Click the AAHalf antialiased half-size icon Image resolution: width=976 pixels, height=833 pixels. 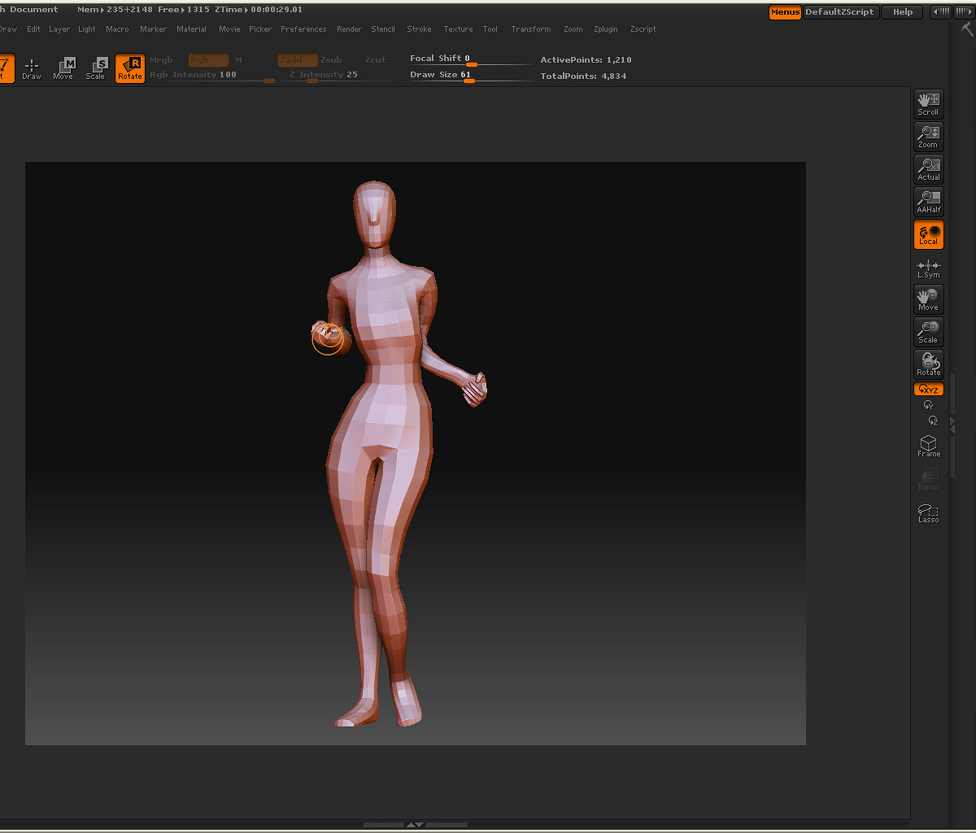point(929,201)
